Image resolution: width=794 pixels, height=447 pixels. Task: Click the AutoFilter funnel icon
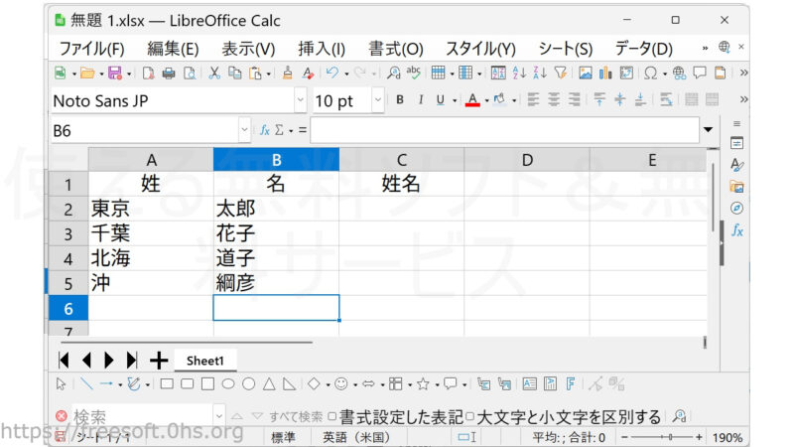pos(561,73)
